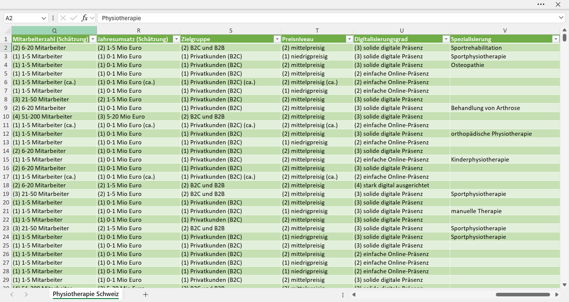The height and width of the screenshot is (302, 569).
Task: Open filter for Mitarbeiterzahl (Schätzung) column
Action: (x=93, y=39)
